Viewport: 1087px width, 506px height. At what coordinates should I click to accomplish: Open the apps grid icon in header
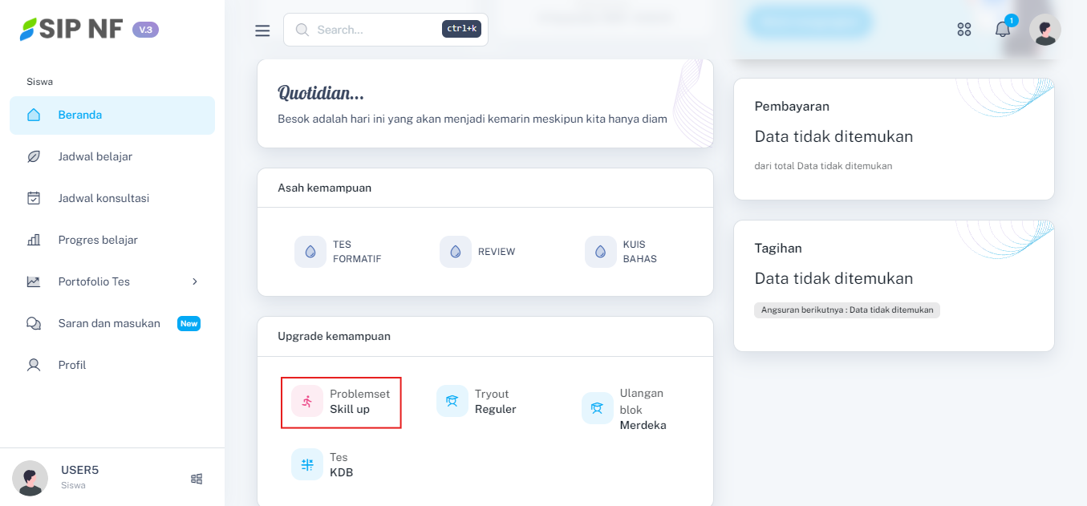click(x=964, y=30)
